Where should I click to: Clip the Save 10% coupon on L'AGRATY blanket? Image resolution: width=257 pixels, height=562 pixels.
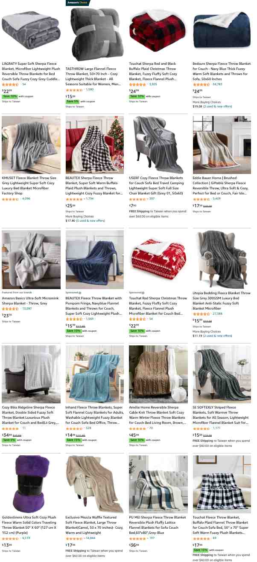click(x=10, y=96)
